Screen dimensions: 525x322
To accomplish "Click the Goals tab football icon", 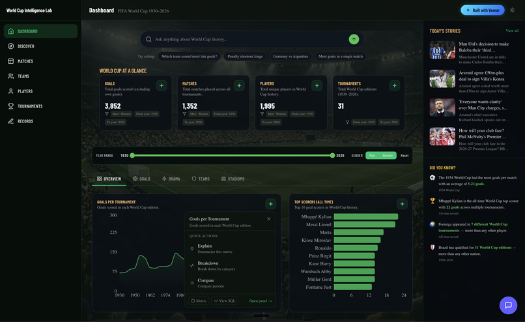I will tap(135, 179).
